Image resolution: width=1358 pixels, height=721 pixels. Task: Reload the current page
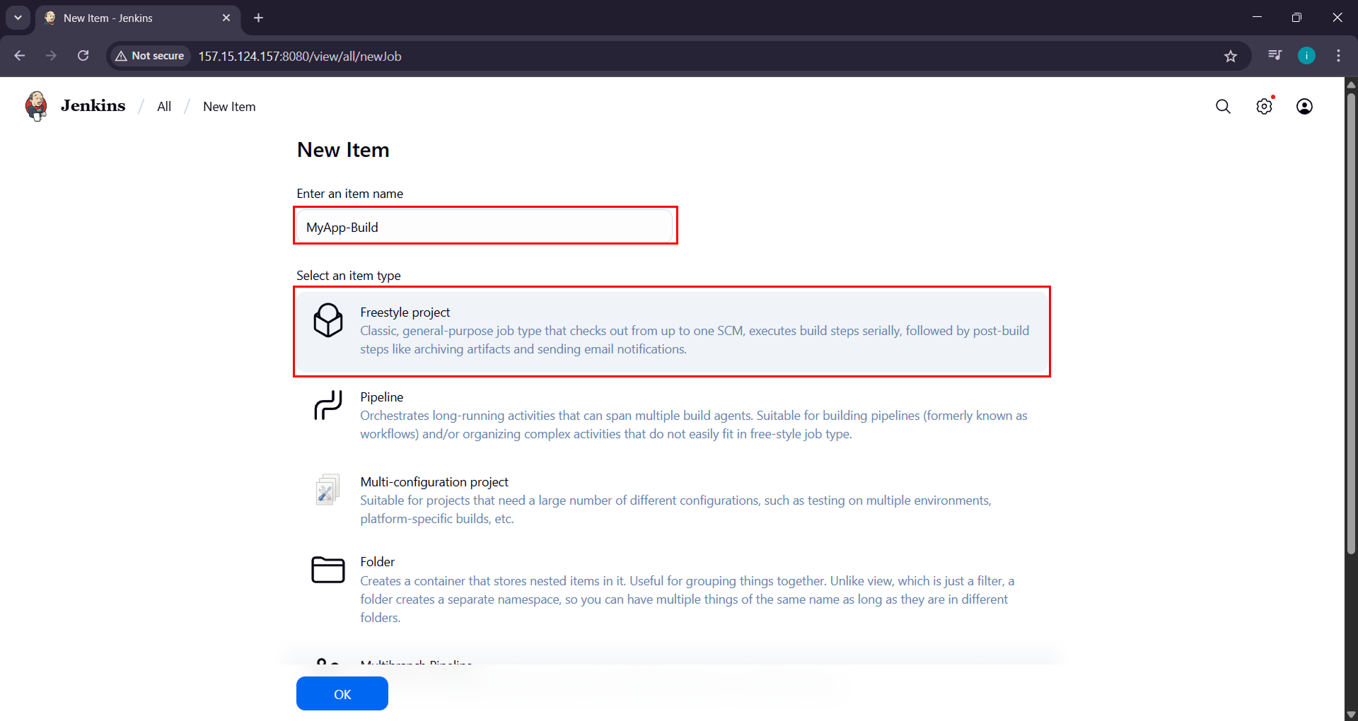point(83,56)
